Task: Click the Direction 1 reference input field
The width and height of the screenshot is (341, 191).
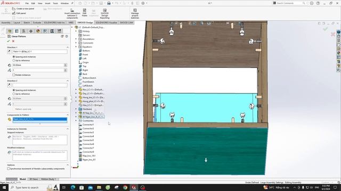Action: pyautogui.click(x=40, y=51)
